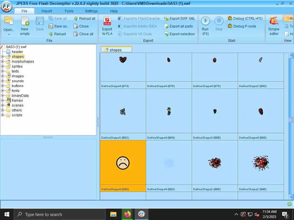The width and height of the screenshot is (294, 220).
Task: Show hidden system tray icons
Action: pos(236,214)
